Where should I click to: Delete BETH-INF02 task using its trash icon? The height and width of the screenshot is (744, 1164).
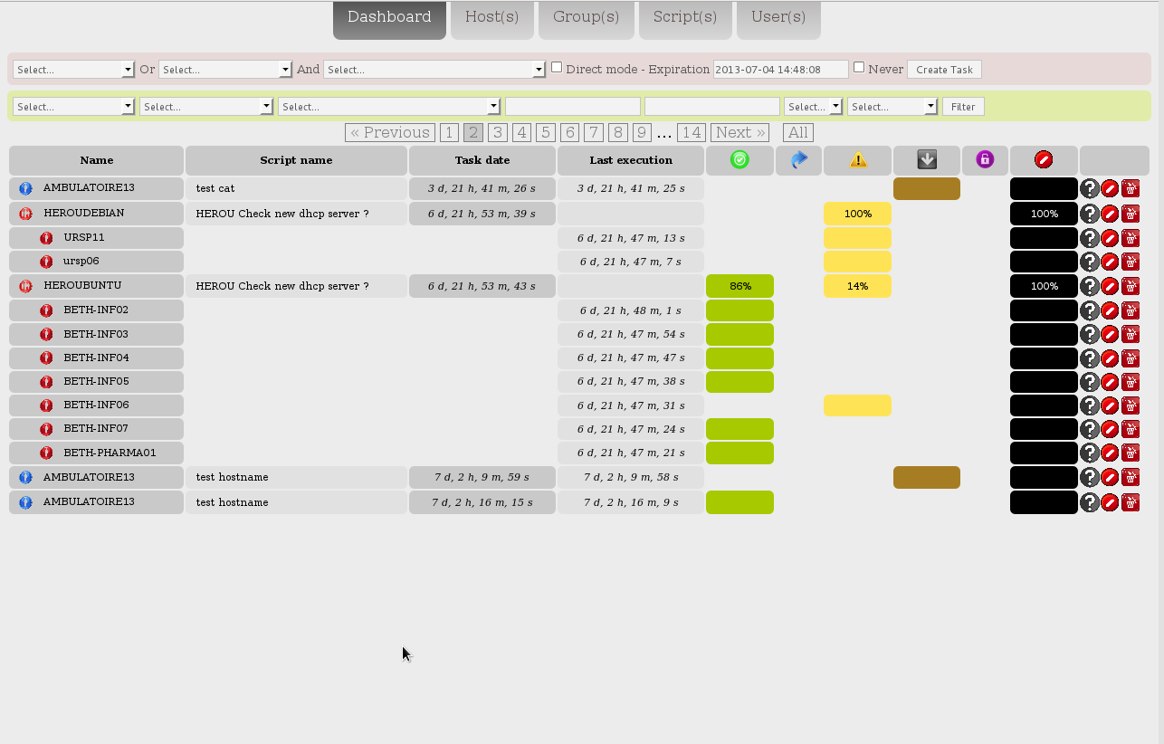(x=1131, y=310)
